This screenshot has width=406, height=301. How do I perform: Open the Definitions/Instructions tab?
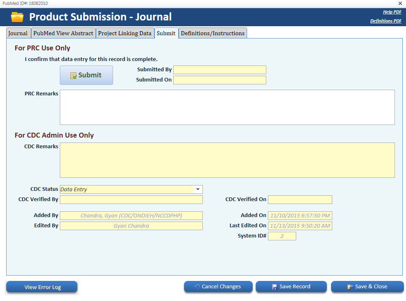(x=213, y=34)
